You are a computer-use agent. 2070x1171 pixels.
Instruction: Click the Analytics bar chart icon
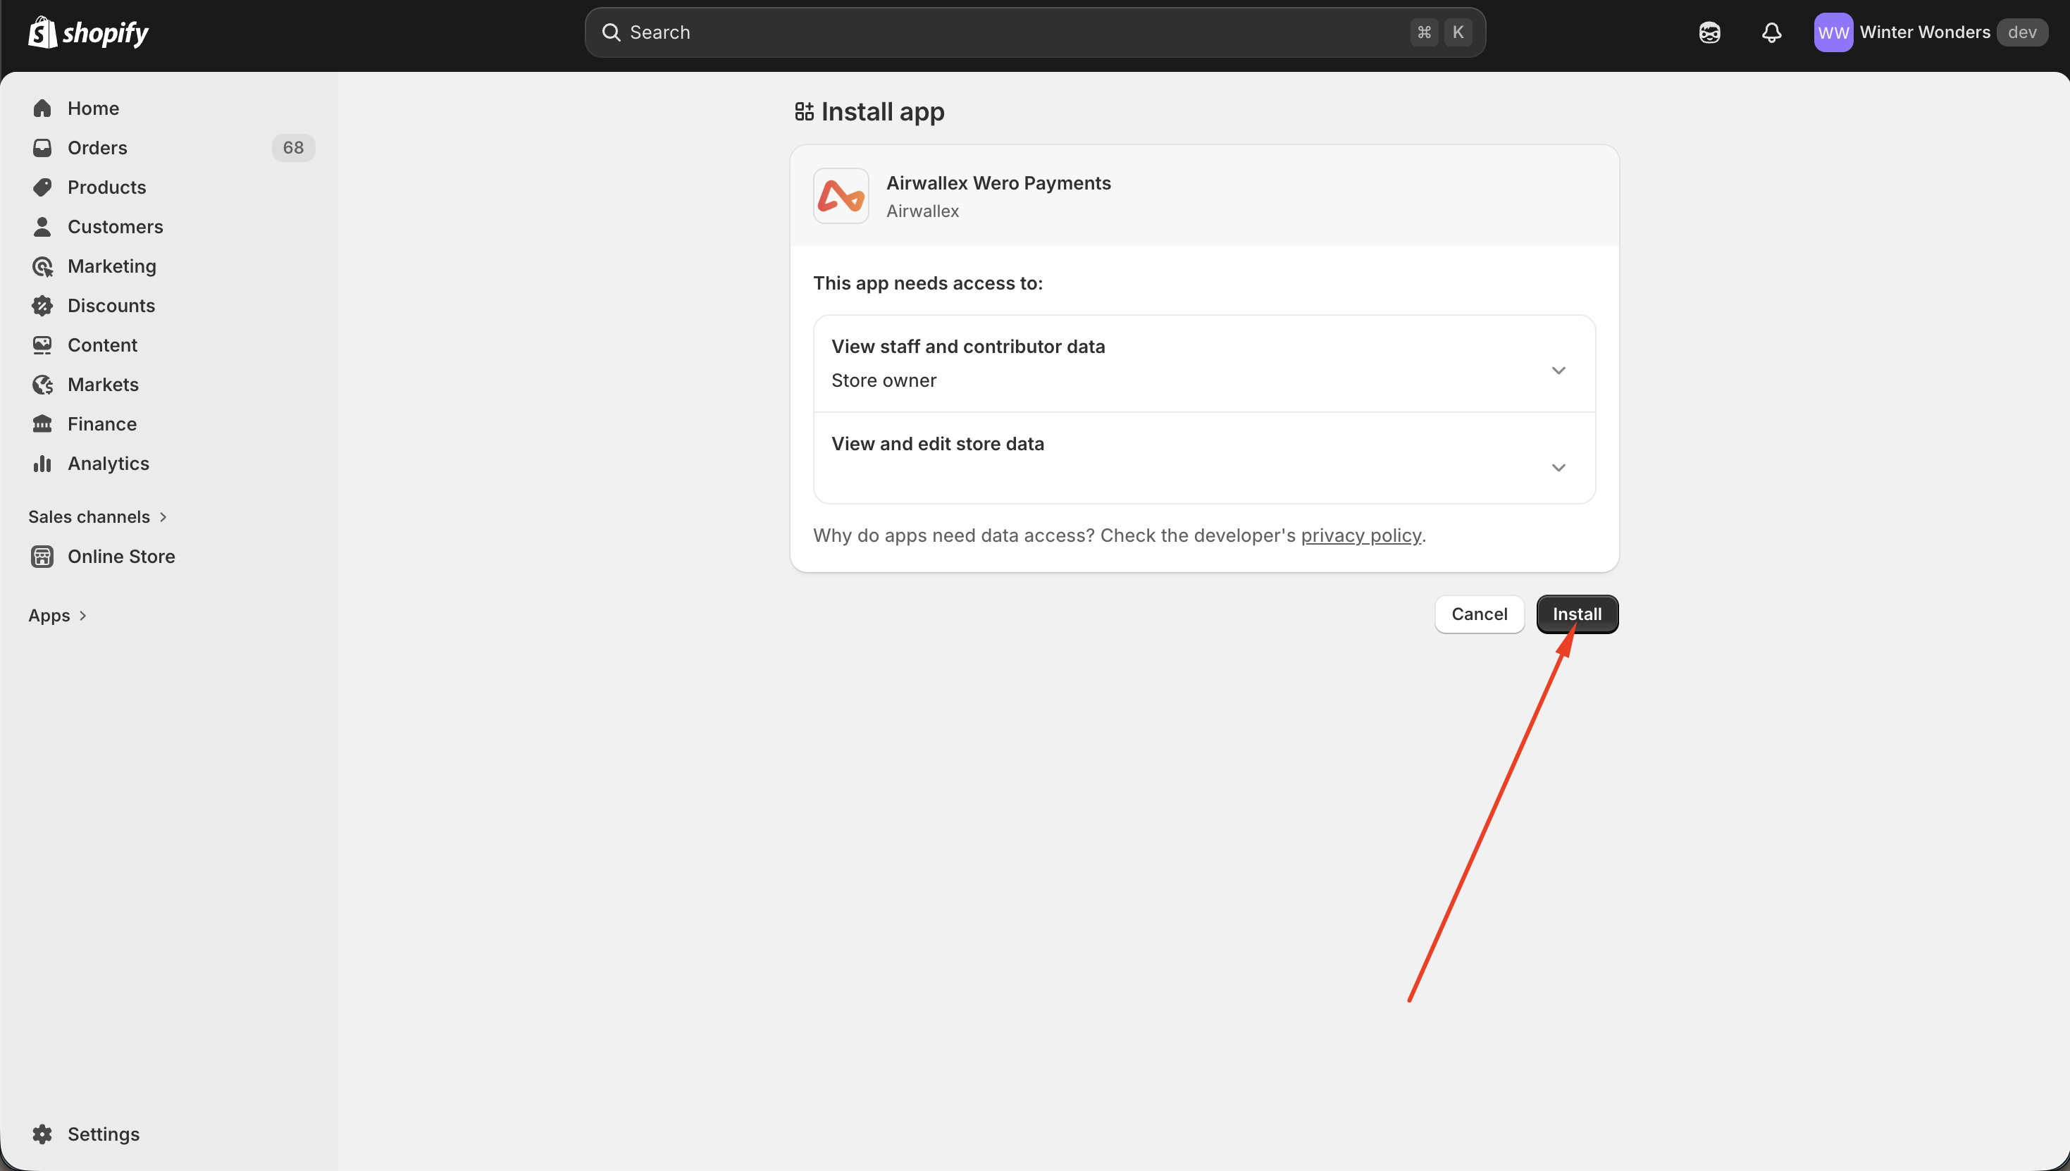point(42,463)
